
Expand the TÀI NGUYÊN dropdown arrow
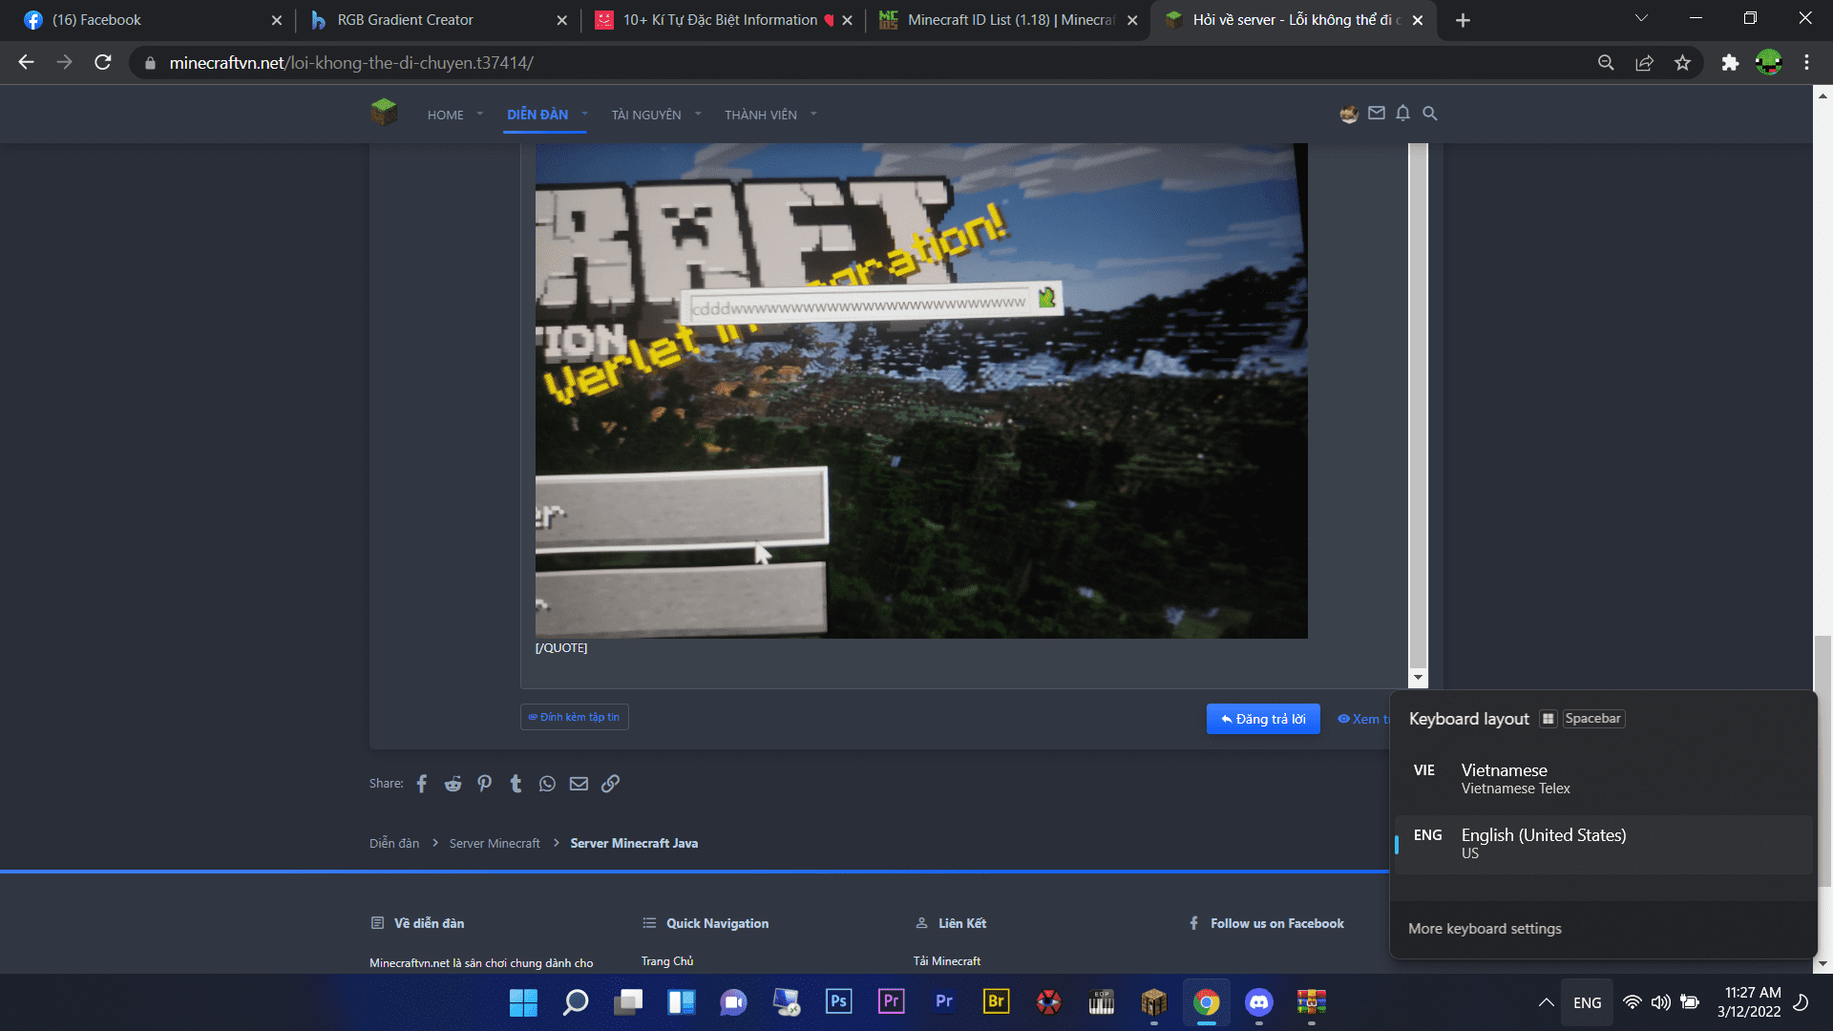click(698, 115)
